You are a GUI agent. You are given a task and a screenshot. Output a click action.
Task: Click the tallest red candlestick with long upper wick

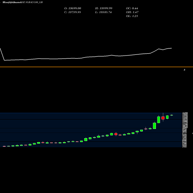click(163, 118)
